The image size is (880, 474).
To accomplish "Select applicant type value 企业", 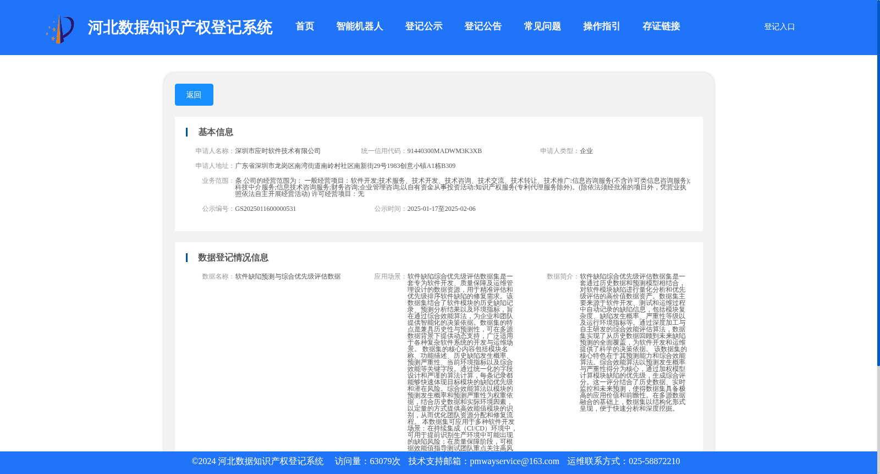I will (586, 151).
